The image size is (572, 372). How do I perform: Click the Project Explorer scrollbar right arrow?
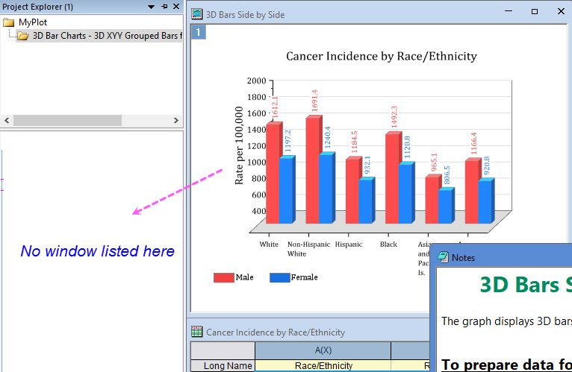click(176, 120)
